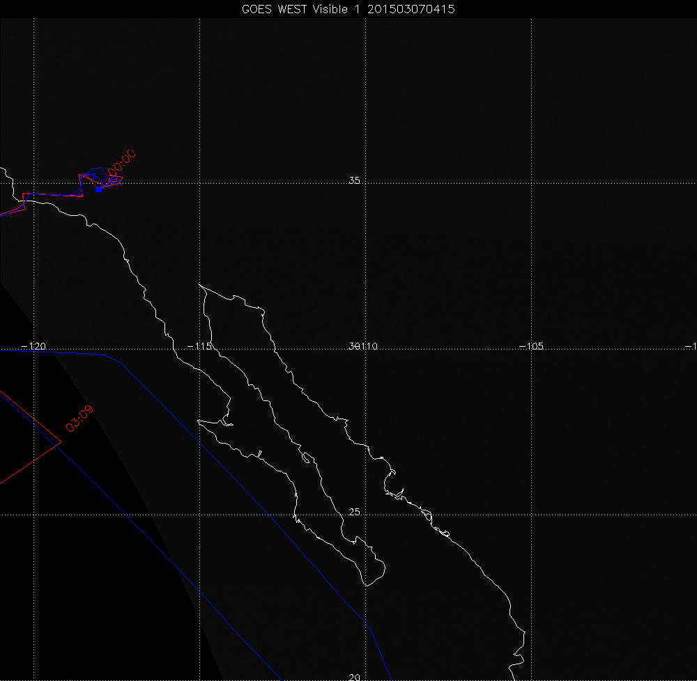Select the latitude 20 grid label
The image size is (697, 681).
pos(354,677)
